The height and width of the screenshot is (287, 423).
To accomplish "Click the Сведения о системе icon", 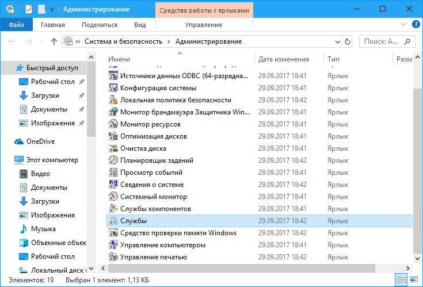I will coord(113,184).
